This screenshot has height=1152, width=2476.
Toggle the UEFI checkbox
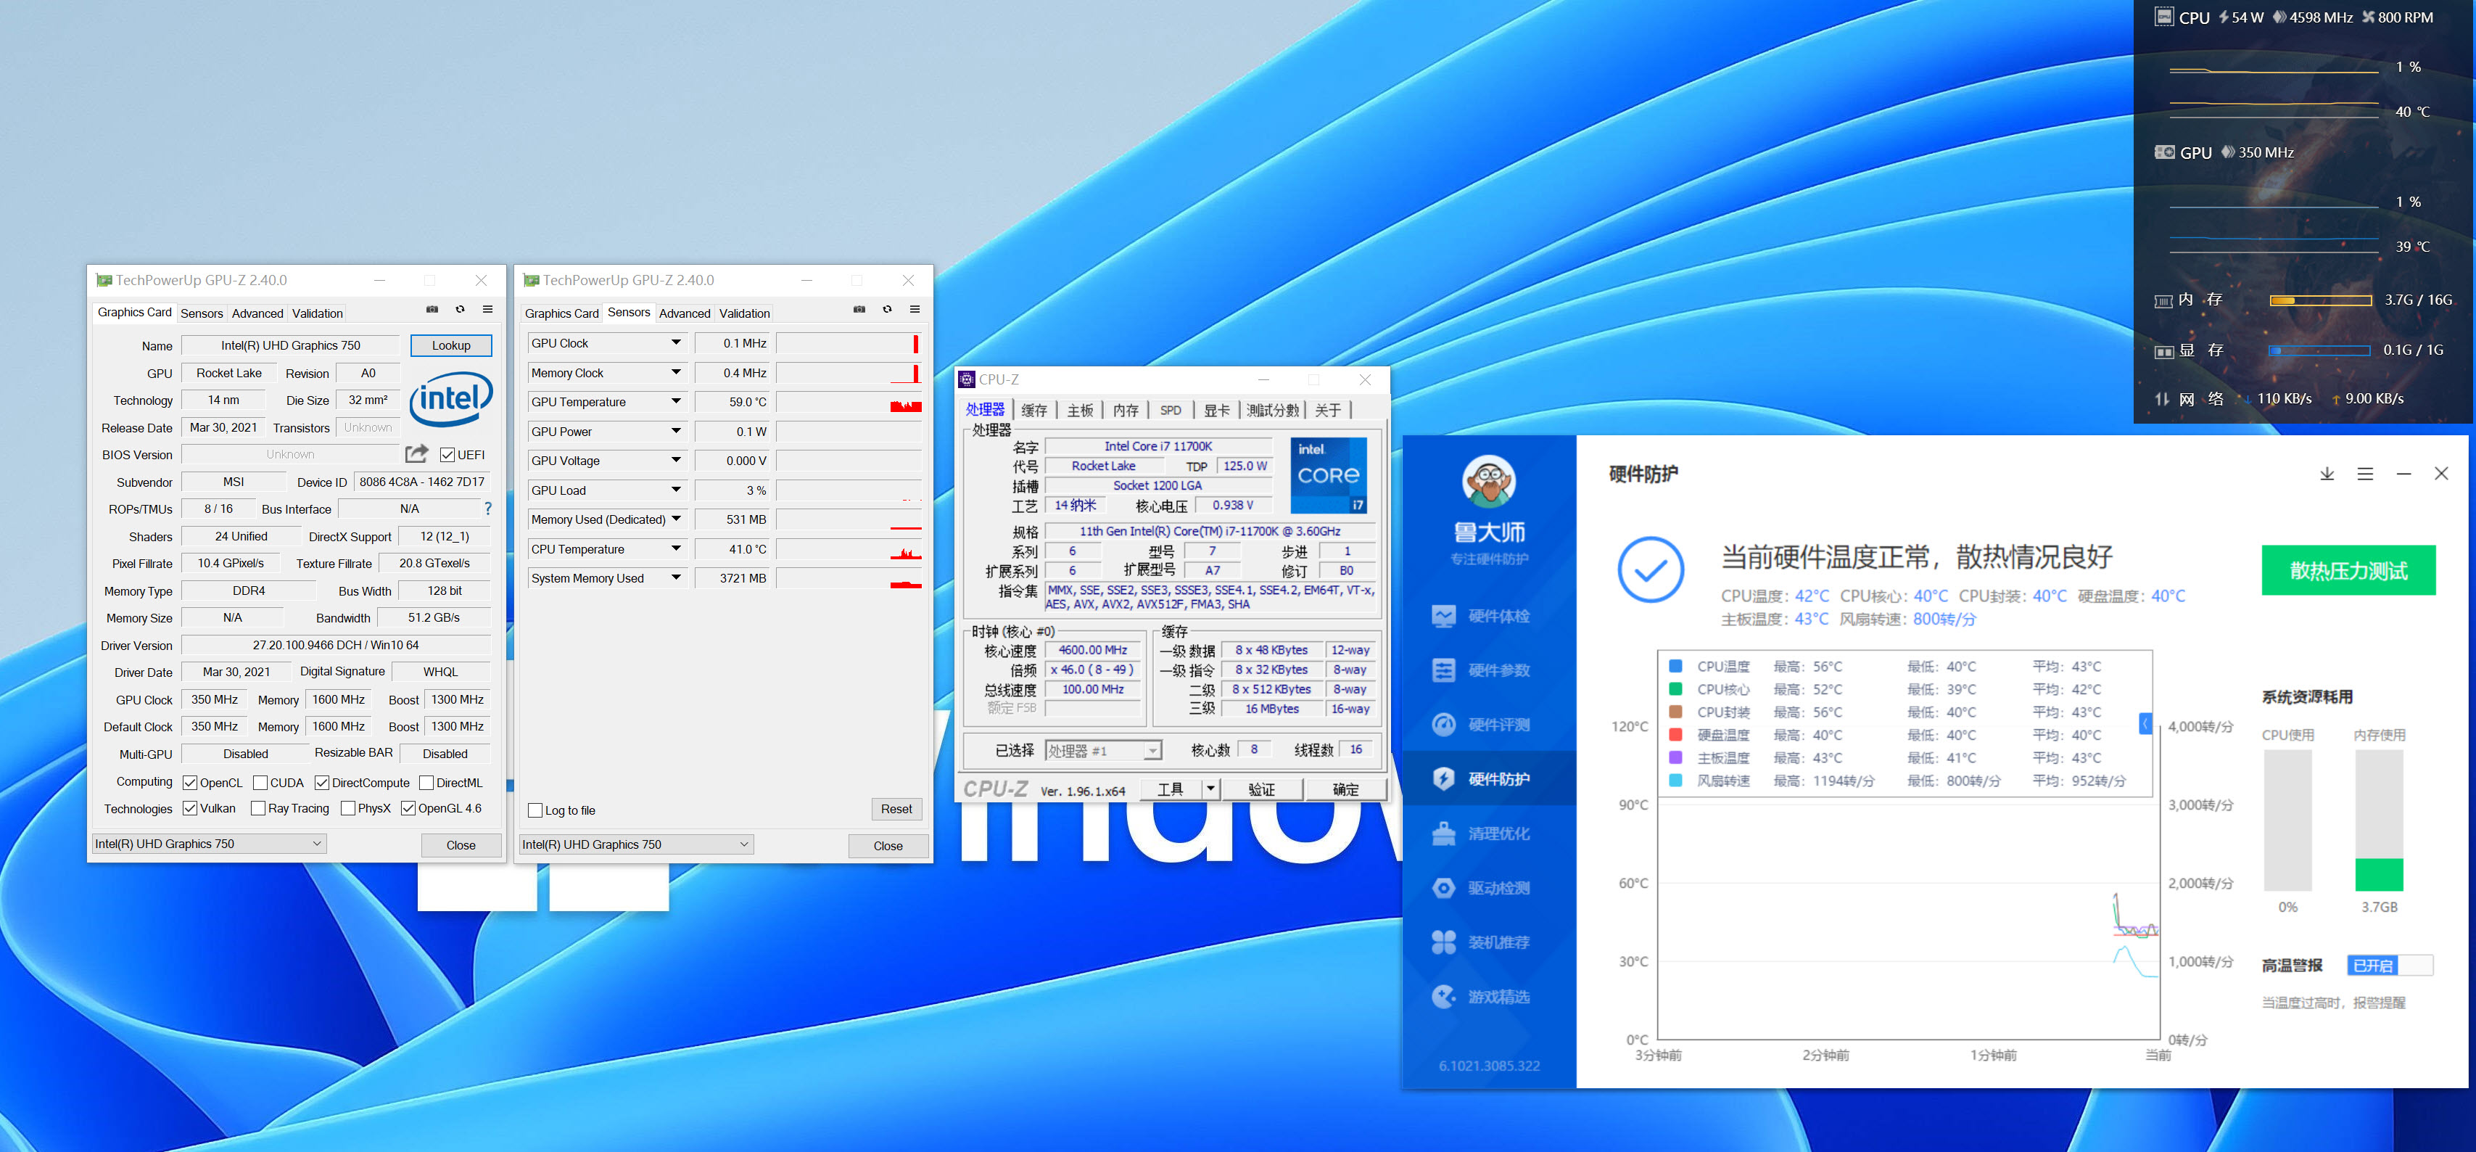pyautogui.click(x=447, y=455)
